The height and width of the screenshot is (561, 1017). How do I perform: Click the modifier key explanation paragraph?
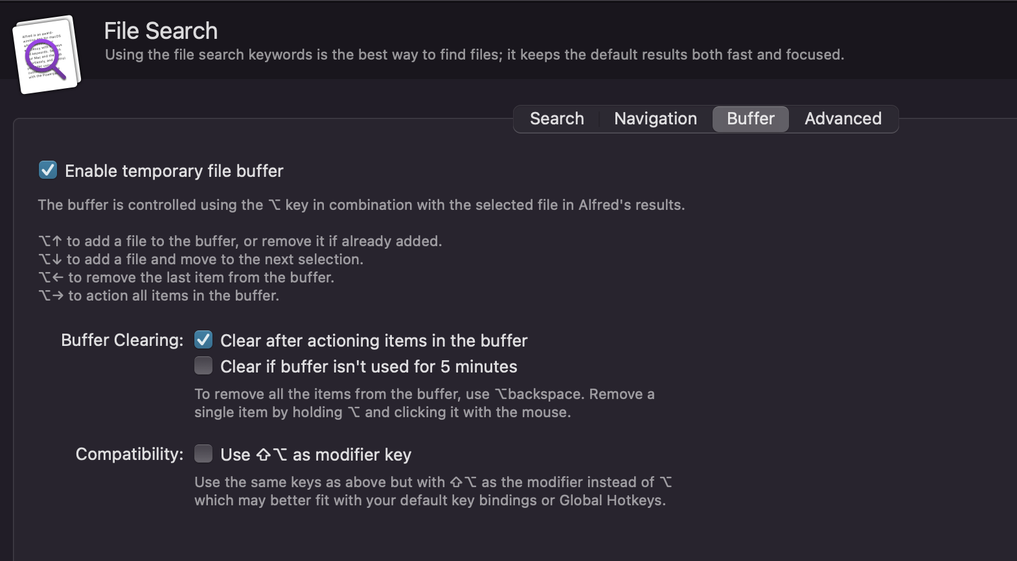click(432, 491)
